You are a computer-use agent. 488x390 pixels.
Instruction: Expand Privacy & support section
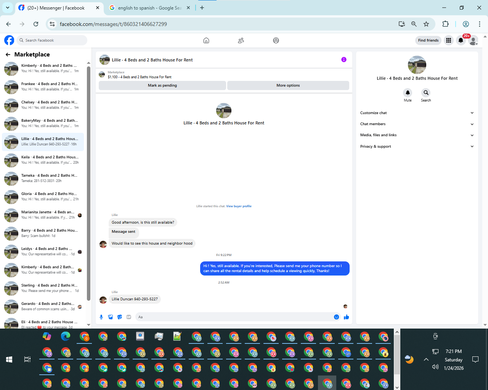417,147
